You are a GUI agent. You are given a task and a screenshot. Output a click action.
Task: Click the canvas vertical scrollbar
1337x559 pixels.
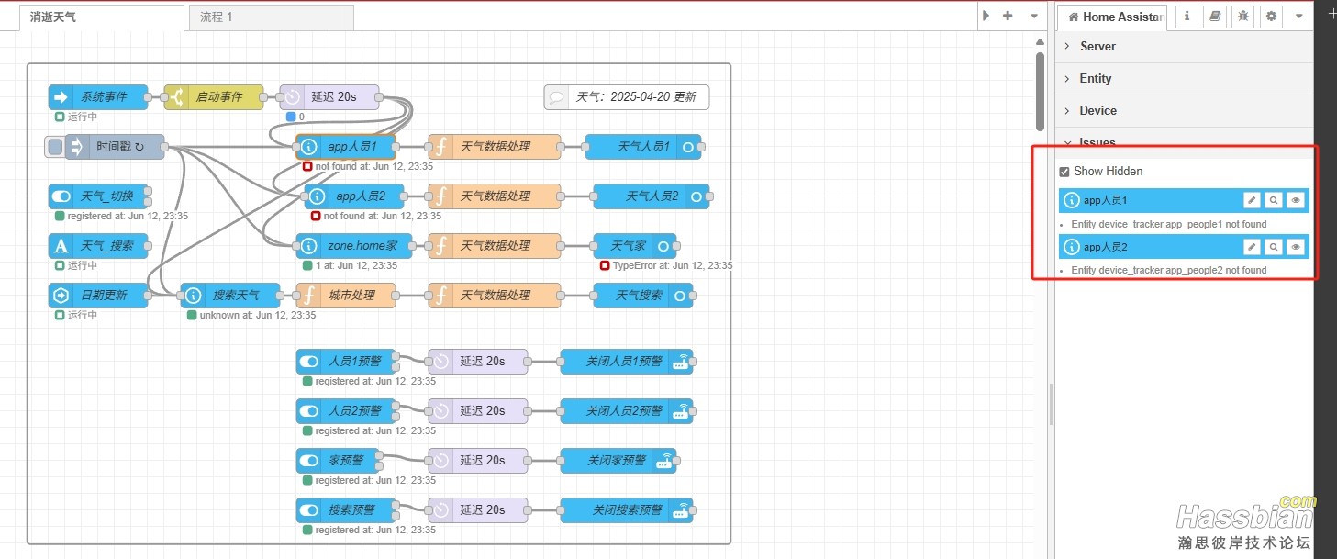click(1040, 92)
